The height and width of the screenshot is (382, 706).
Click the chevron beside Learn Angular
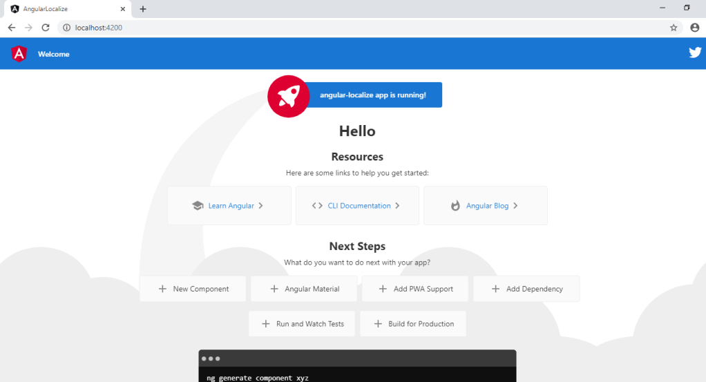(x=260, y=206)
